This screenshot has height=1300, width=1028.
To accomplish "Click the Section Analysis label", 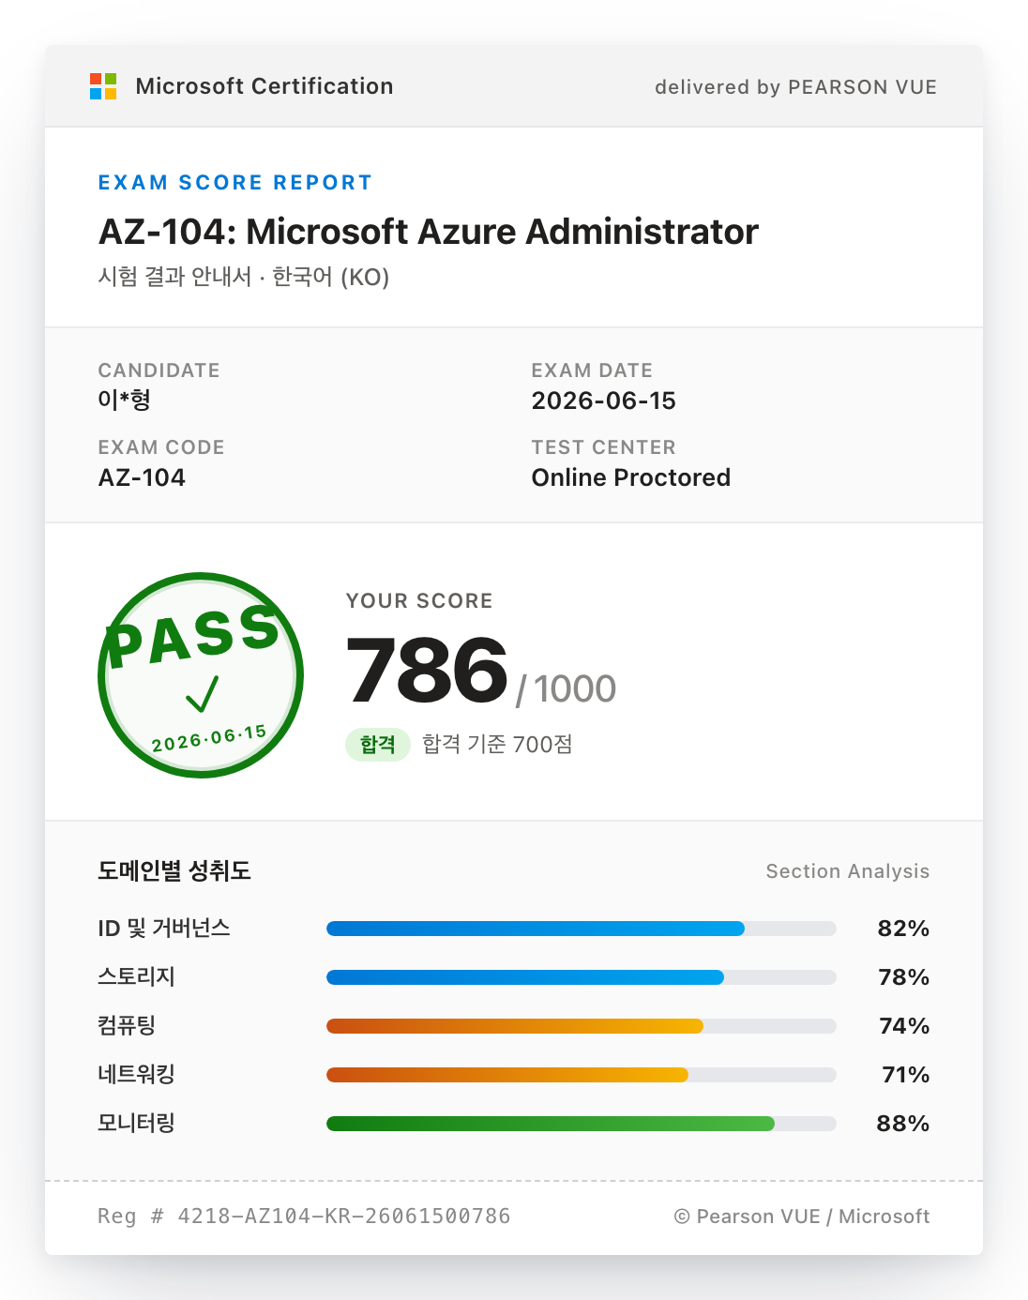I will [x=848, y=871].
